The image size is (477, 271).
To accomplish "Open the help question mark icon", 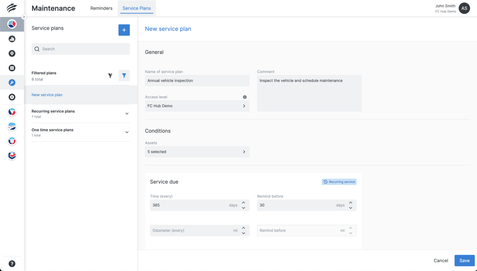I will pyautogui.click(x=12, y=264).
